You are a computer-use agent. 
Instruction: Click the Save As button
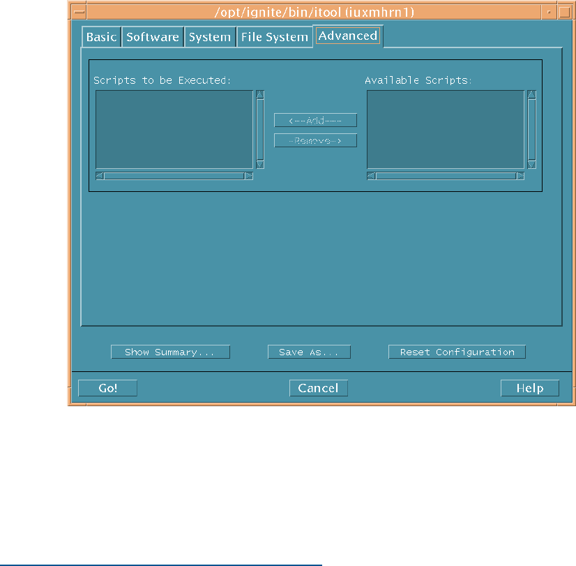tap(309, 352)
